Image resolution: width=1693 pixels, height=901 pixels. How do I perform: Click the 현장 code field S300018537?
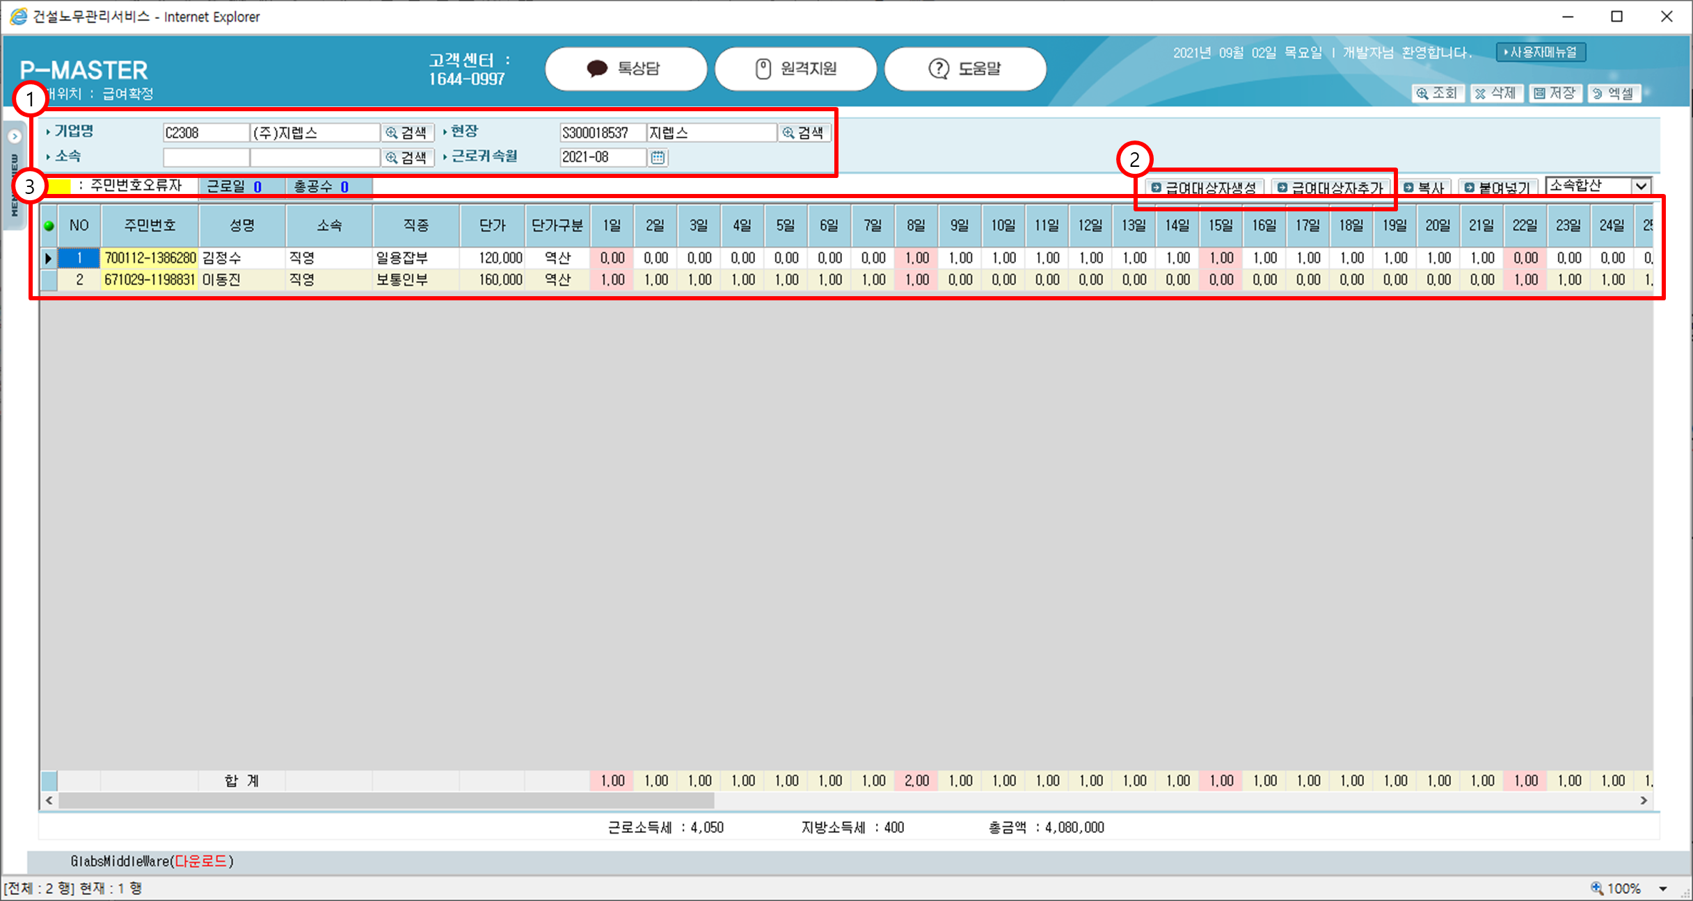click(x=603, y=133)
